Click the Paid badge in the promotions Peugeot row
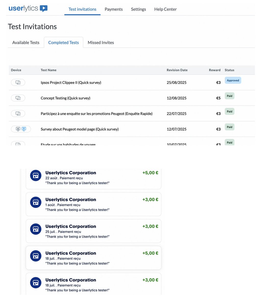The height and width of the screenshot is (306, 260). tap(230, 111)
